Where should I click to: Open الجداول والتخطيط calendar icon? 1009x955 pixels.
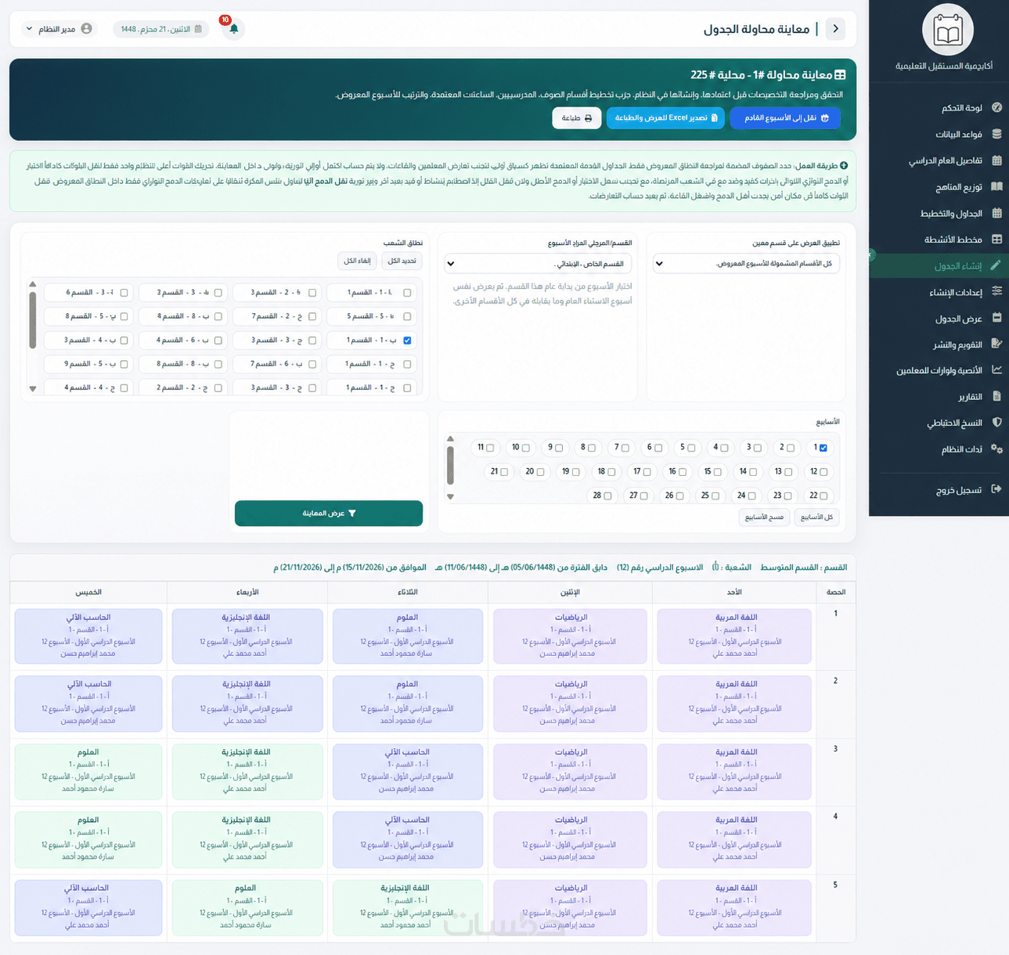(x=996, y=213)
